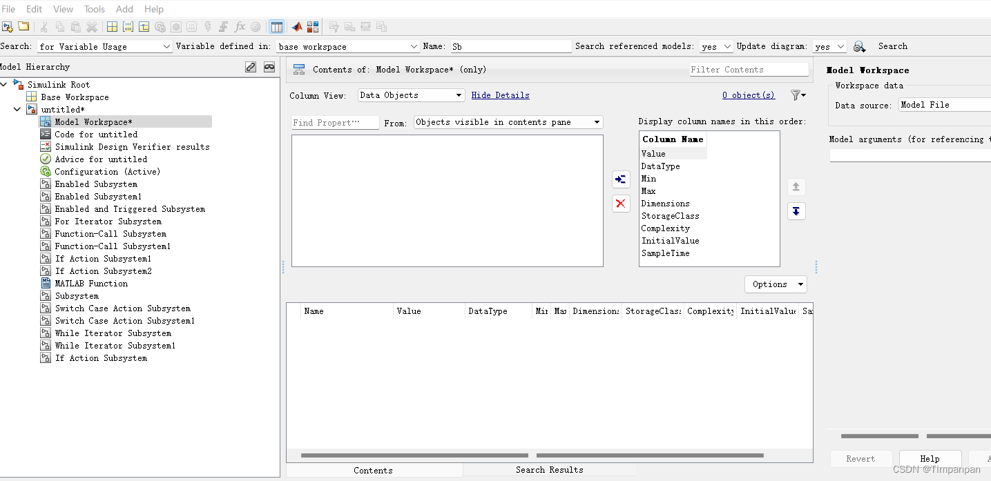The image size is (991, 481).
Task: Click the MATLAB icon in the toolbar
Action: [x=296, y=26]
